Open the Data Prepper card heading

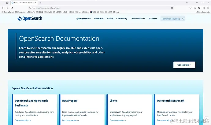pyautogui.click(x=70, y=101)
